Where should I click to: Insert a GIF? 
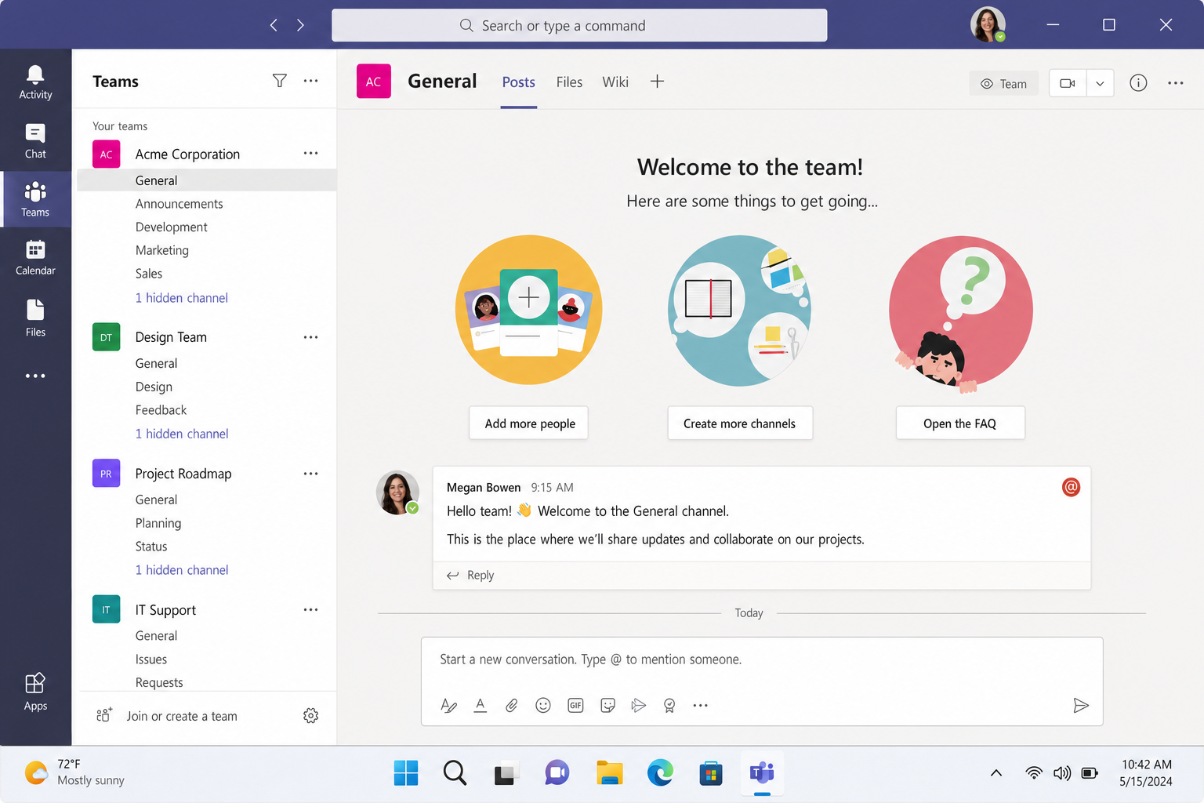575,706
